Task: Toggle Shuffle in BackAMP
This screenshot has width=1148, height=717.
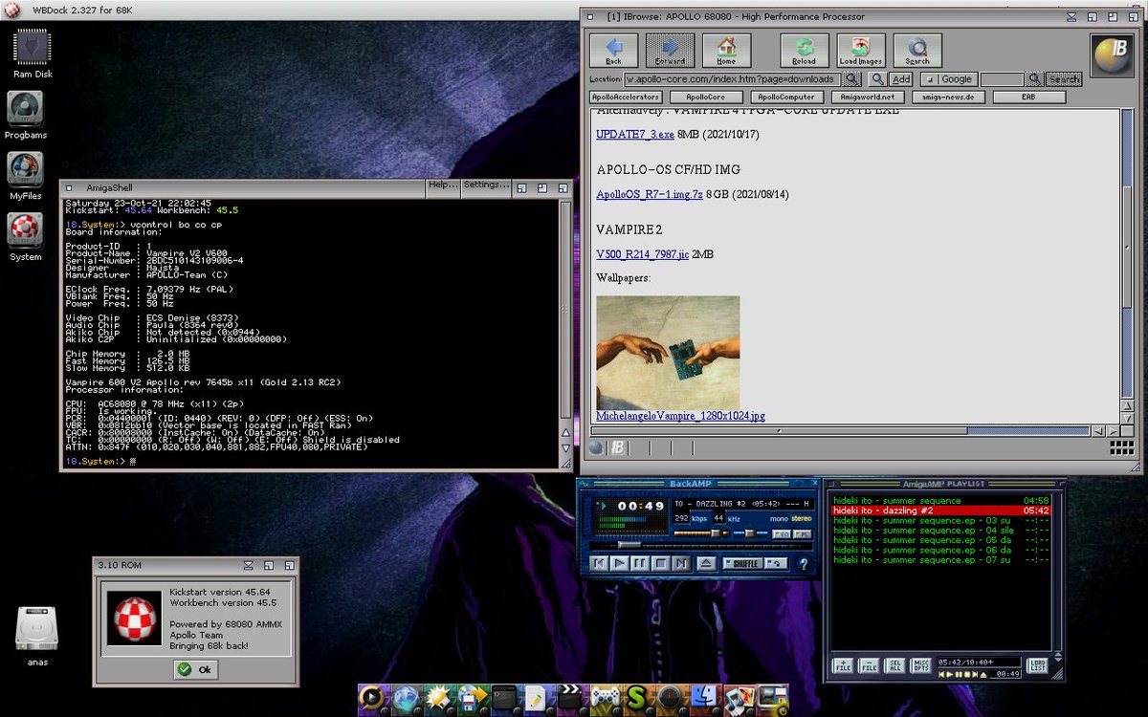Action: 743,564
